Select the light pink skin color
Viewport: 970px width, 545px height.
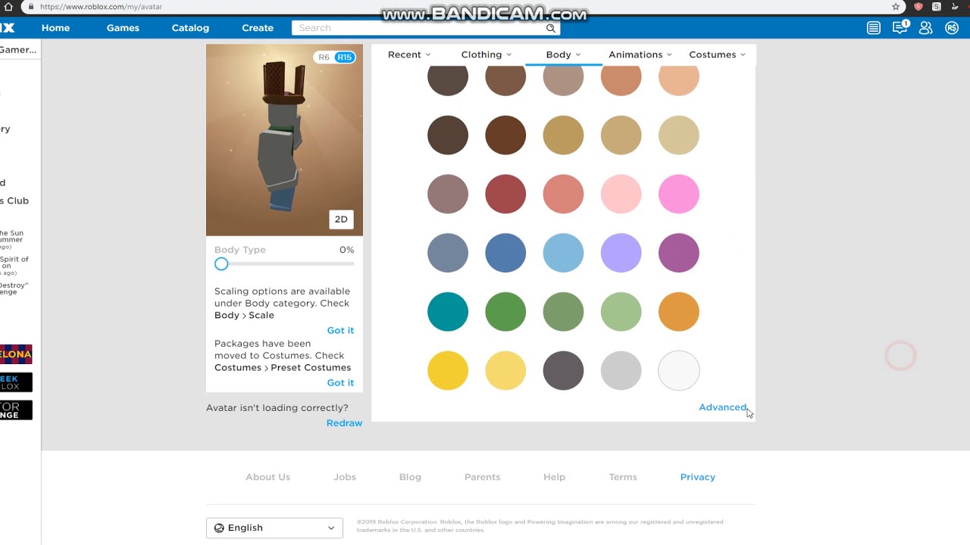coord(621,194)
